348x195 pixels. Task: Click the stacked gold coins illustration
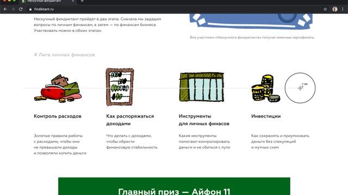pyautogui.click(x=265, y=88)
